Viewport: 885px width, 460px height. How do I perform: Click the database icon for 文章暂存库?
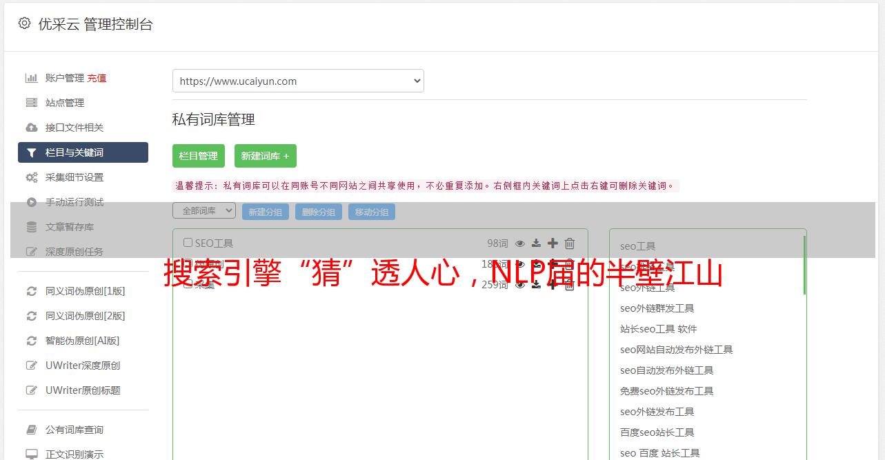(31, 227)
